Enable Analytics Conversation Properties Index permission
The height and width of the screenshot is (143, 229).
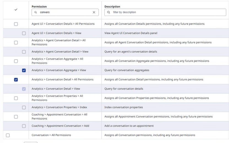24,107
